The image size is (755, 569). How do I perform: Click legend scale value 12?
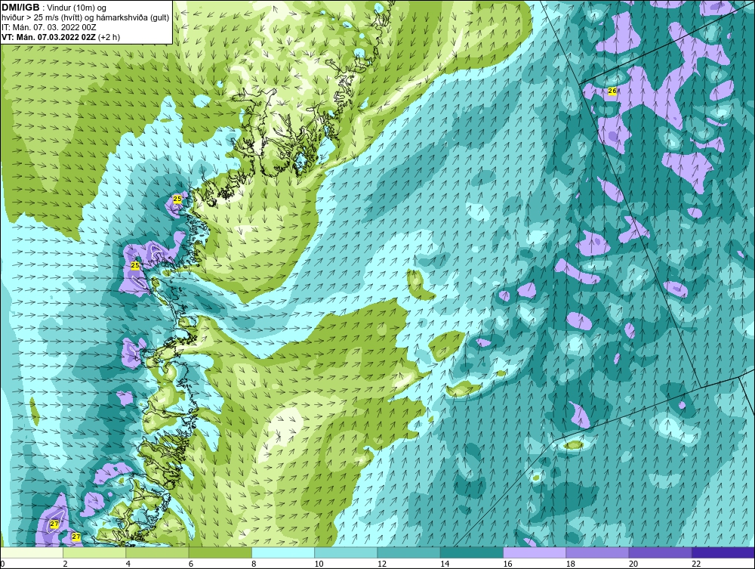(381, 564)
